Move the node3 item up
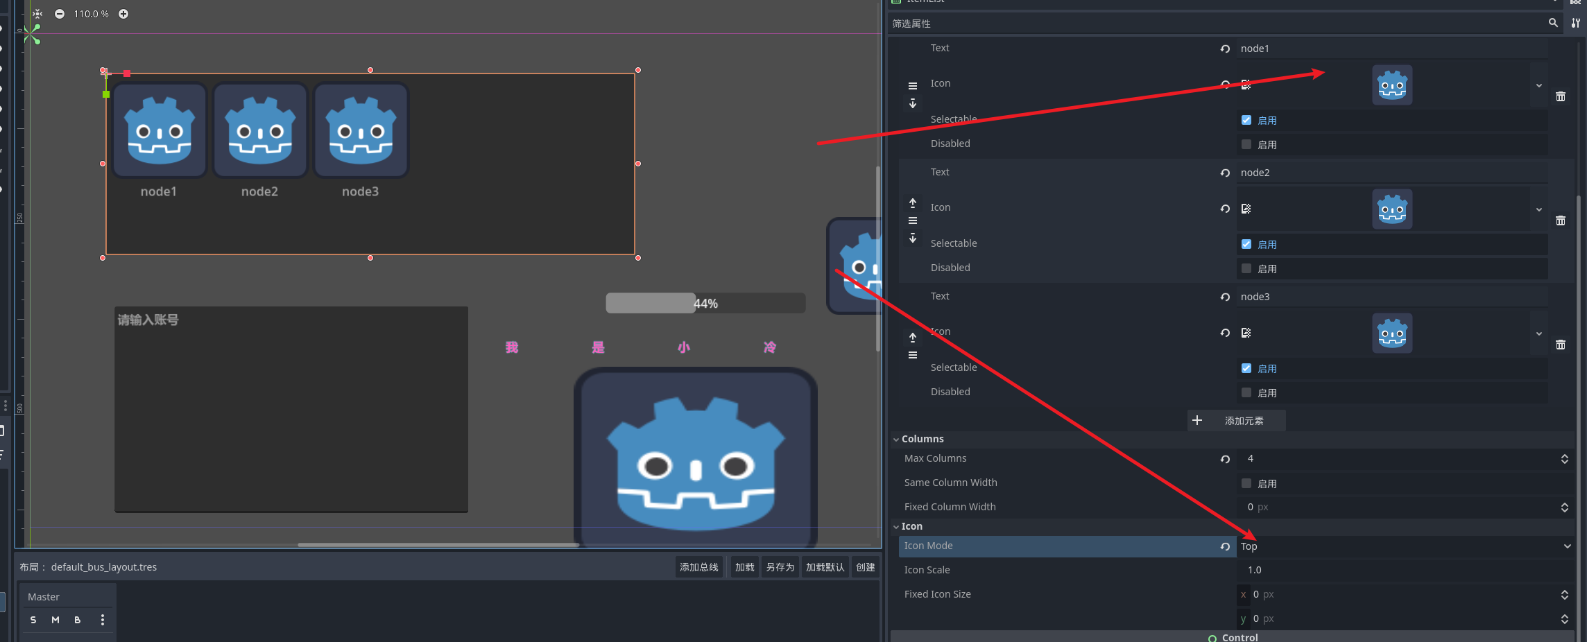Viewport: 1587px width, 642px height. tap(913, 338)
